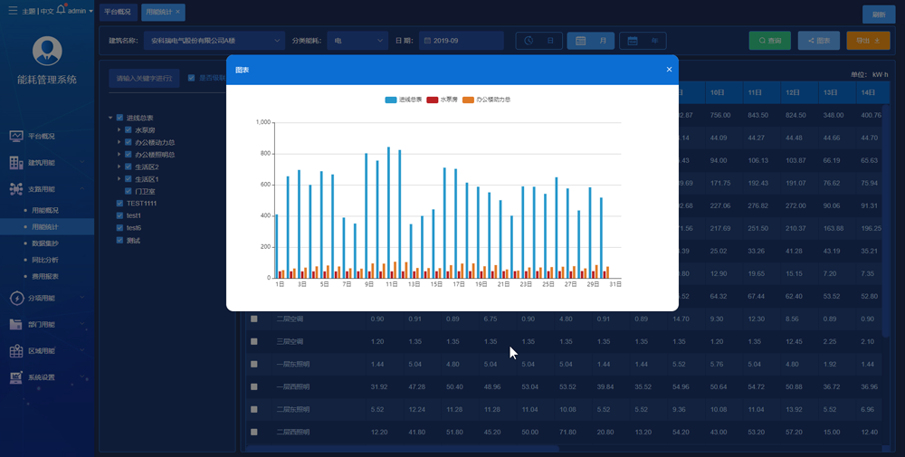Click the 部门用能 folder icon

click(x=16, y=324)
